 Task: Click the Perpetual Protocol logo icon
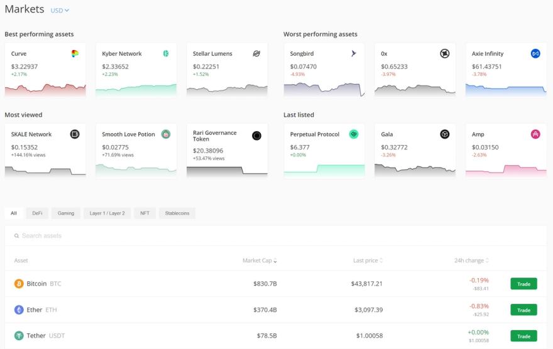tap(354, 134)
